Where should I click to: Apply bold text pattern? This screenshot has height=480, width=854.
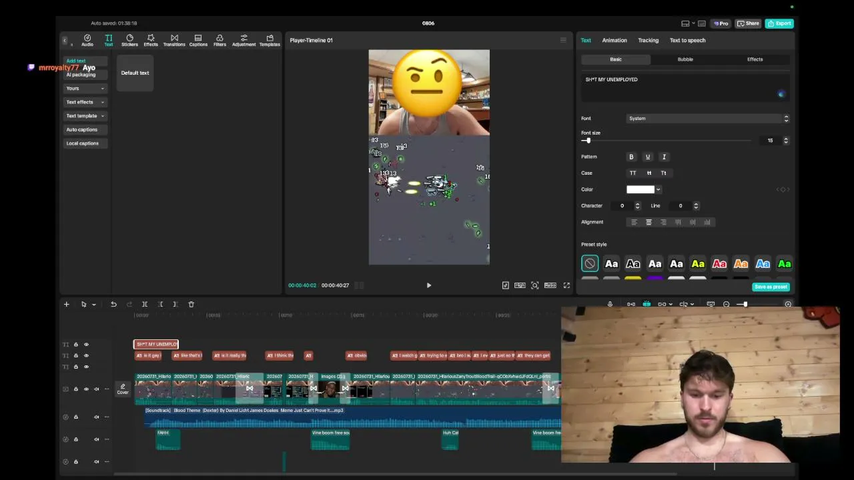pos(631,157)
